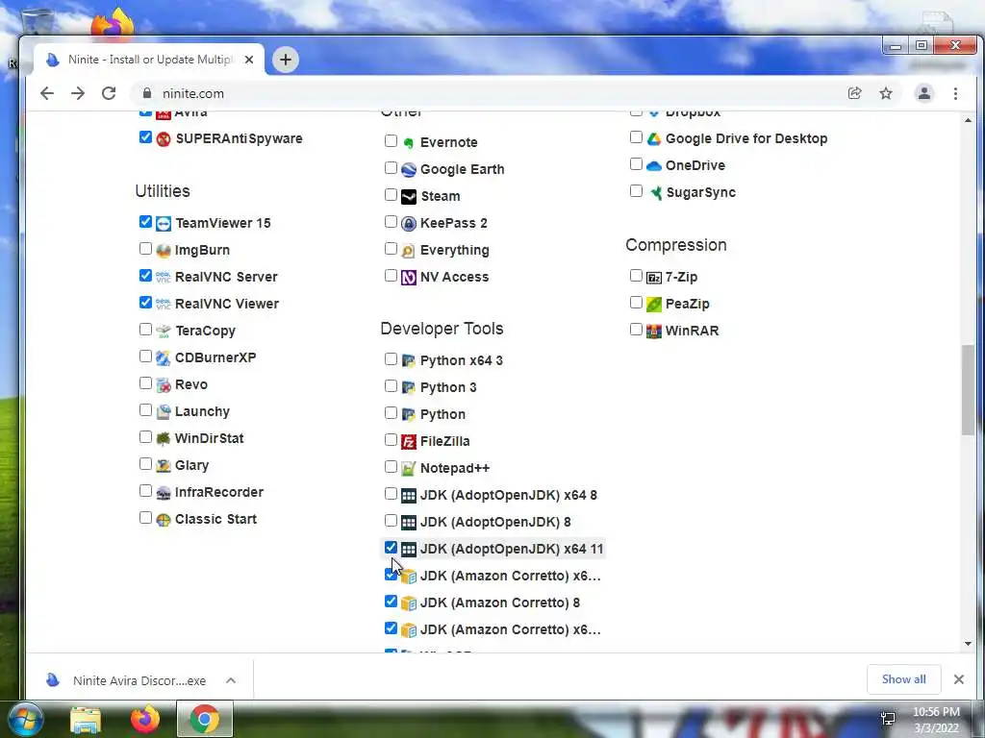
Task: Bookmark this page with the star icon
Action: tap(886, 93)
